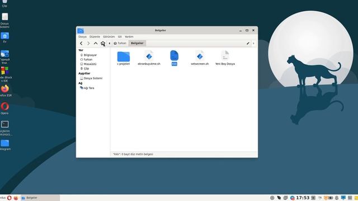This screenshot has height=201, width=358.
Task: Open the Düzenle menu
Action: [95, 37]
